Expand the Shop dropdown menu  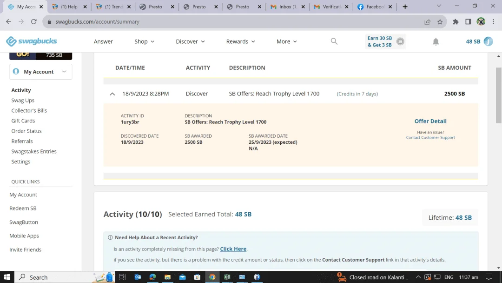coord(144,42)
